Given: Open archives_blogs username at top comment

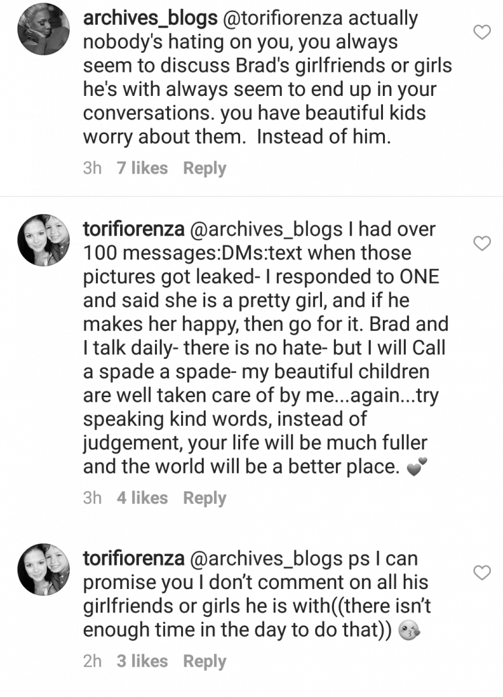Looking at the screenshot, I should point(150,19).
